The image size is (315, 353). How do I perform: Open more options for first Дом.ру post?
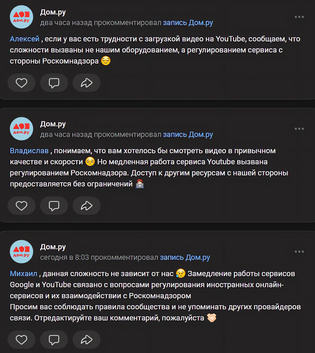point(299,17)
